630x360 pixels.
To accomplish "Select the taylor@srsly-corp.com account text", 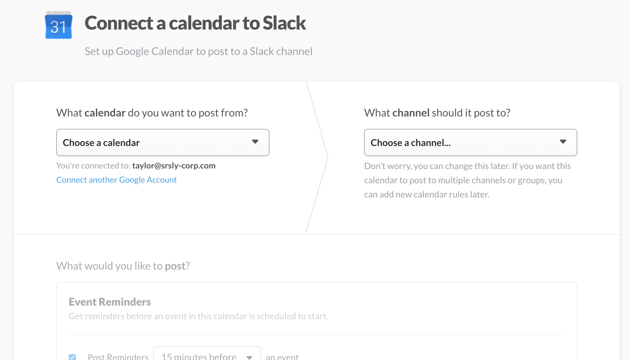I will pyautogui.click(x=174, y=166).
